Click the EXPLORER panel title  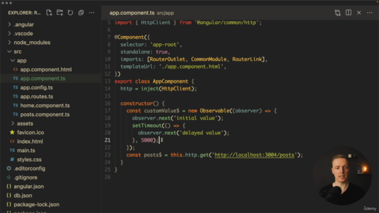(24, 13)
